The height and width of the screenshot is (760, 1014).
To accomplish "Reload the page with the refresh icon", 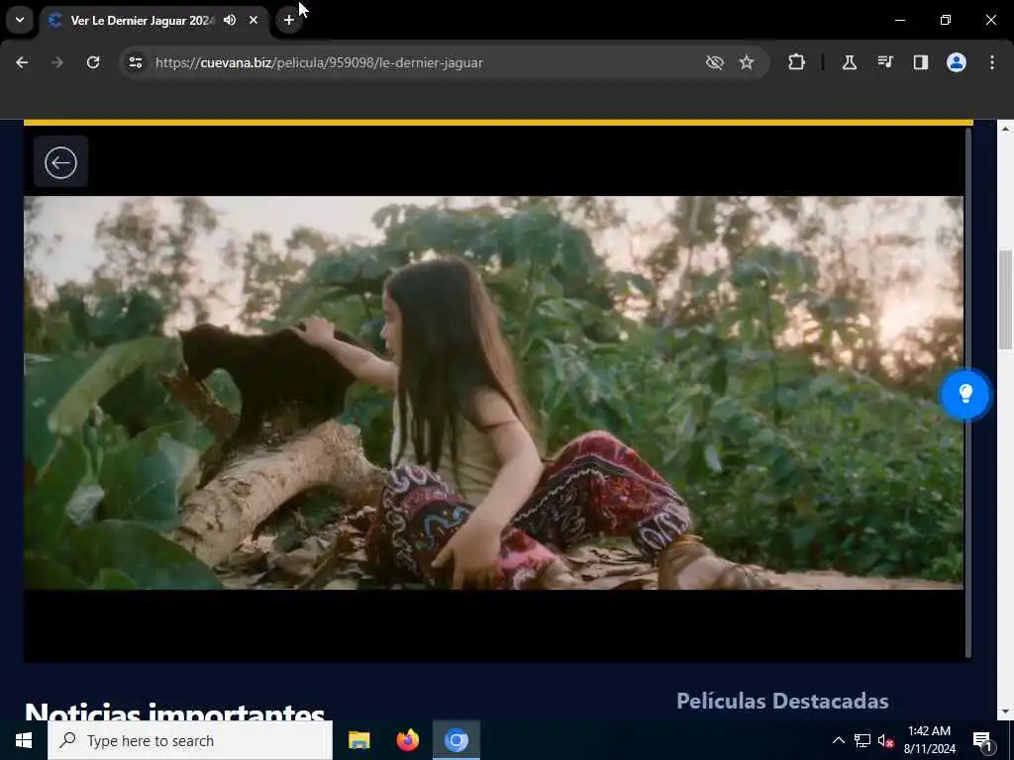I will (x=93, y=62).
